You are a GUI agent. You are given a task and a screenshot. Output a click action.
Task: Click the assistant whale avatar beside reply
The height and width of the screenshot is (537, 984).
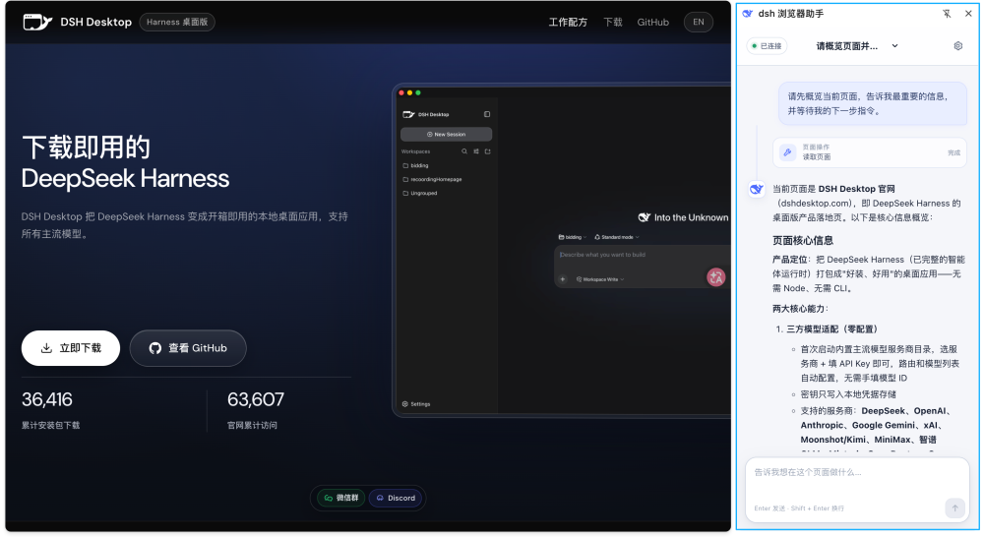757,189
